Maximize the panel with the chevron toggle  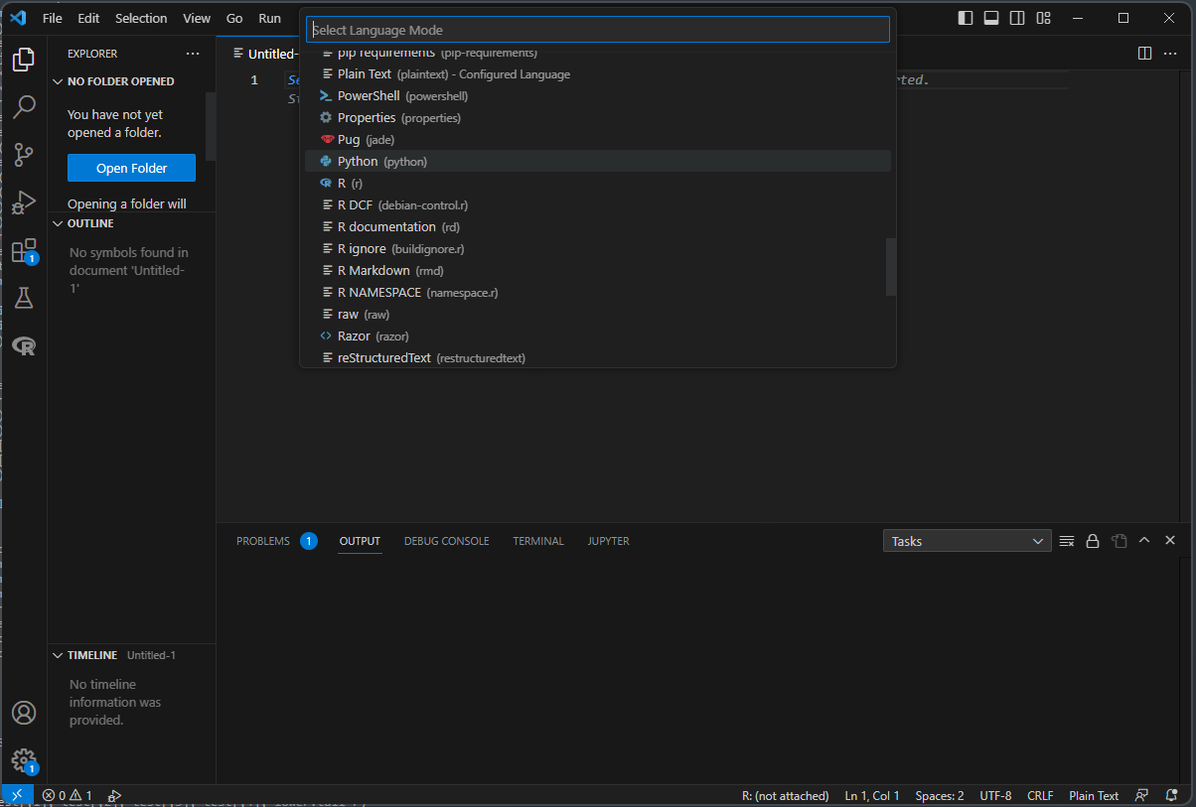[1144, 540]
